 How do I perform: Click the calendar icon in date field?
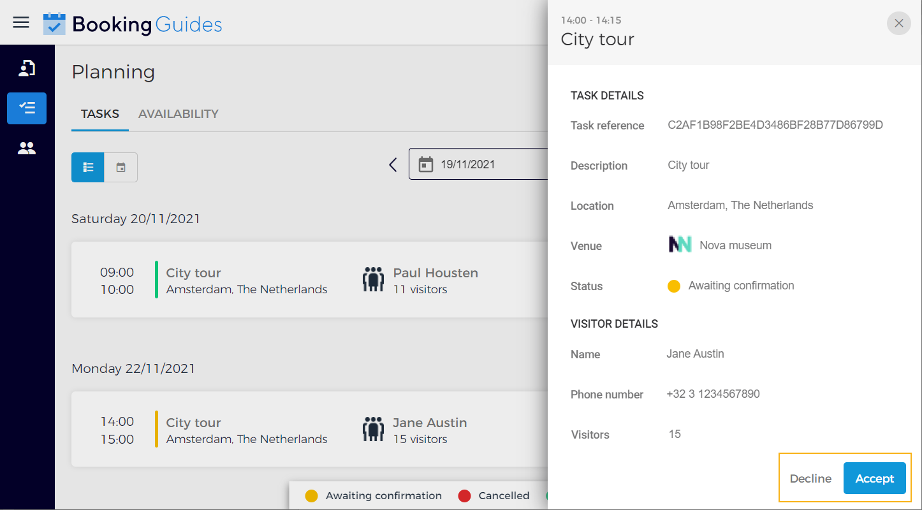(x=425, y=164)
